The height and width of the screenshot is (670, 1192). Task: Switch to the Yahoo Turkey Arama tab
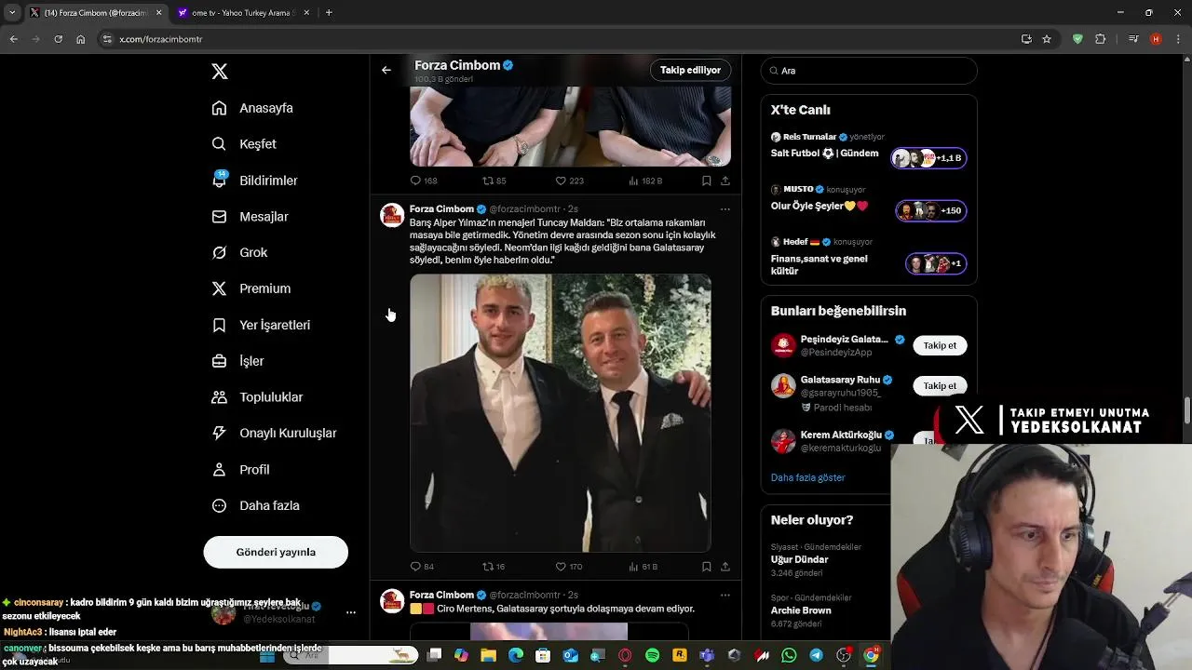tap(242, 13)
